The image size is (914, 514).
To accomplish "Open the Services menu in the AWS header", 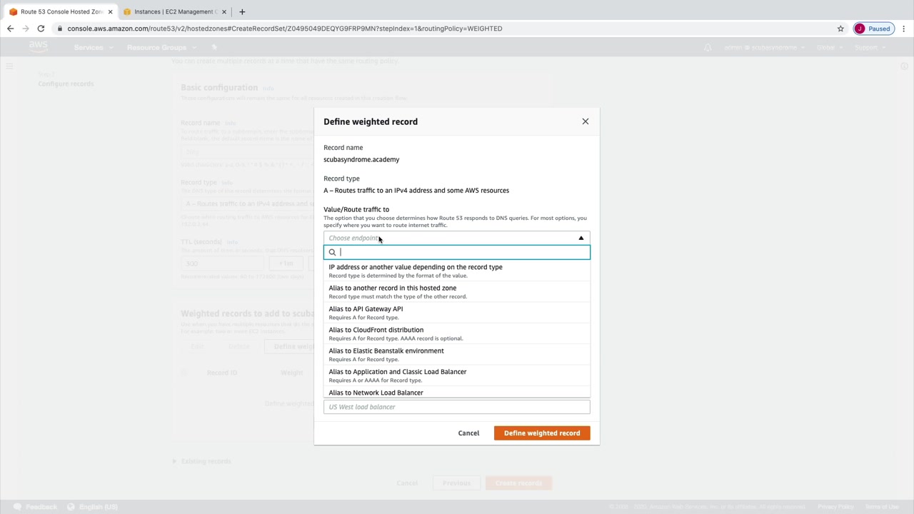I will point(92,47).
